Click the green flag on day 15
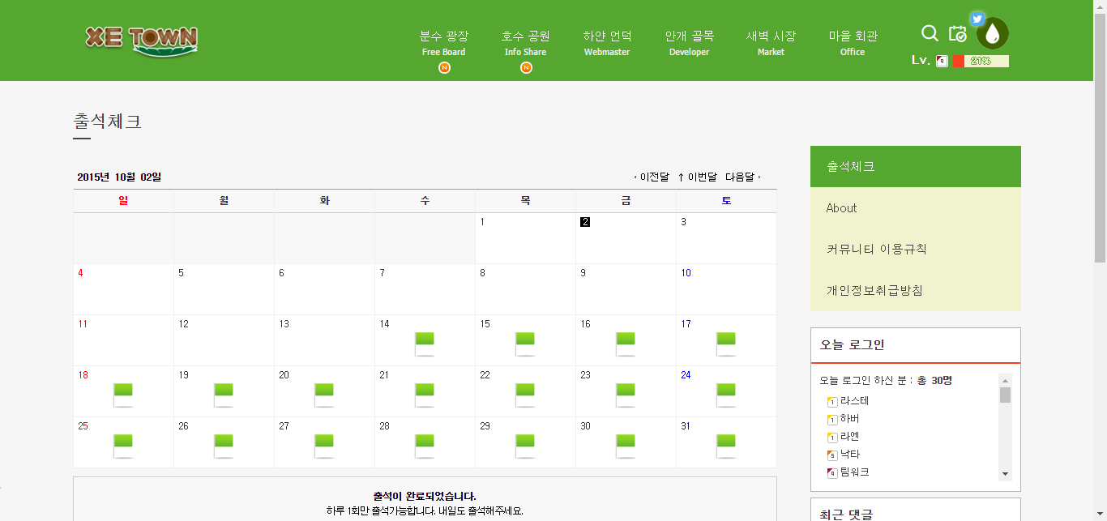Image resolution: width=1107 pixels, height=521 pixels. tap(525, 344)
